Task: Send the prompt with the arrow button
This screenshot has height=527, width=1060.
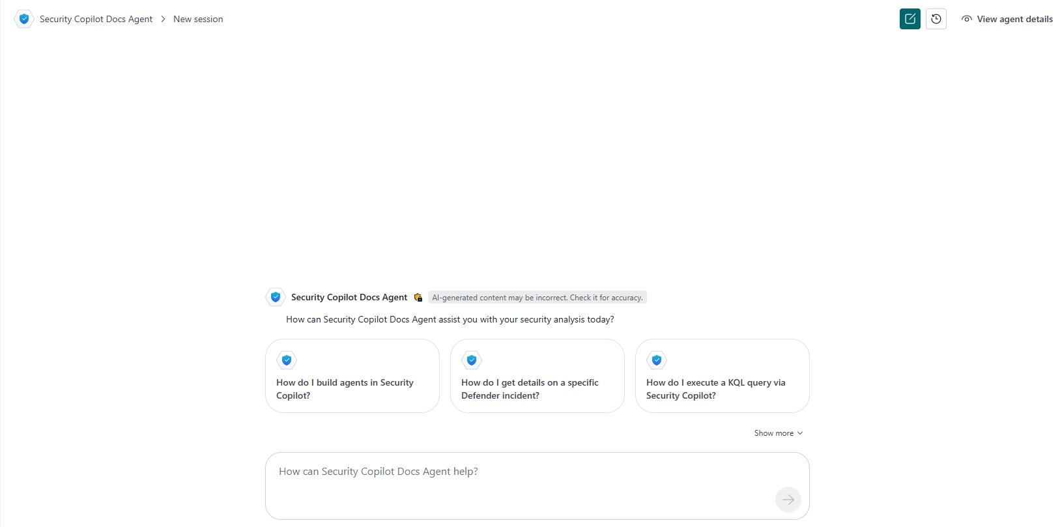Action: click(x=788, y=500)
